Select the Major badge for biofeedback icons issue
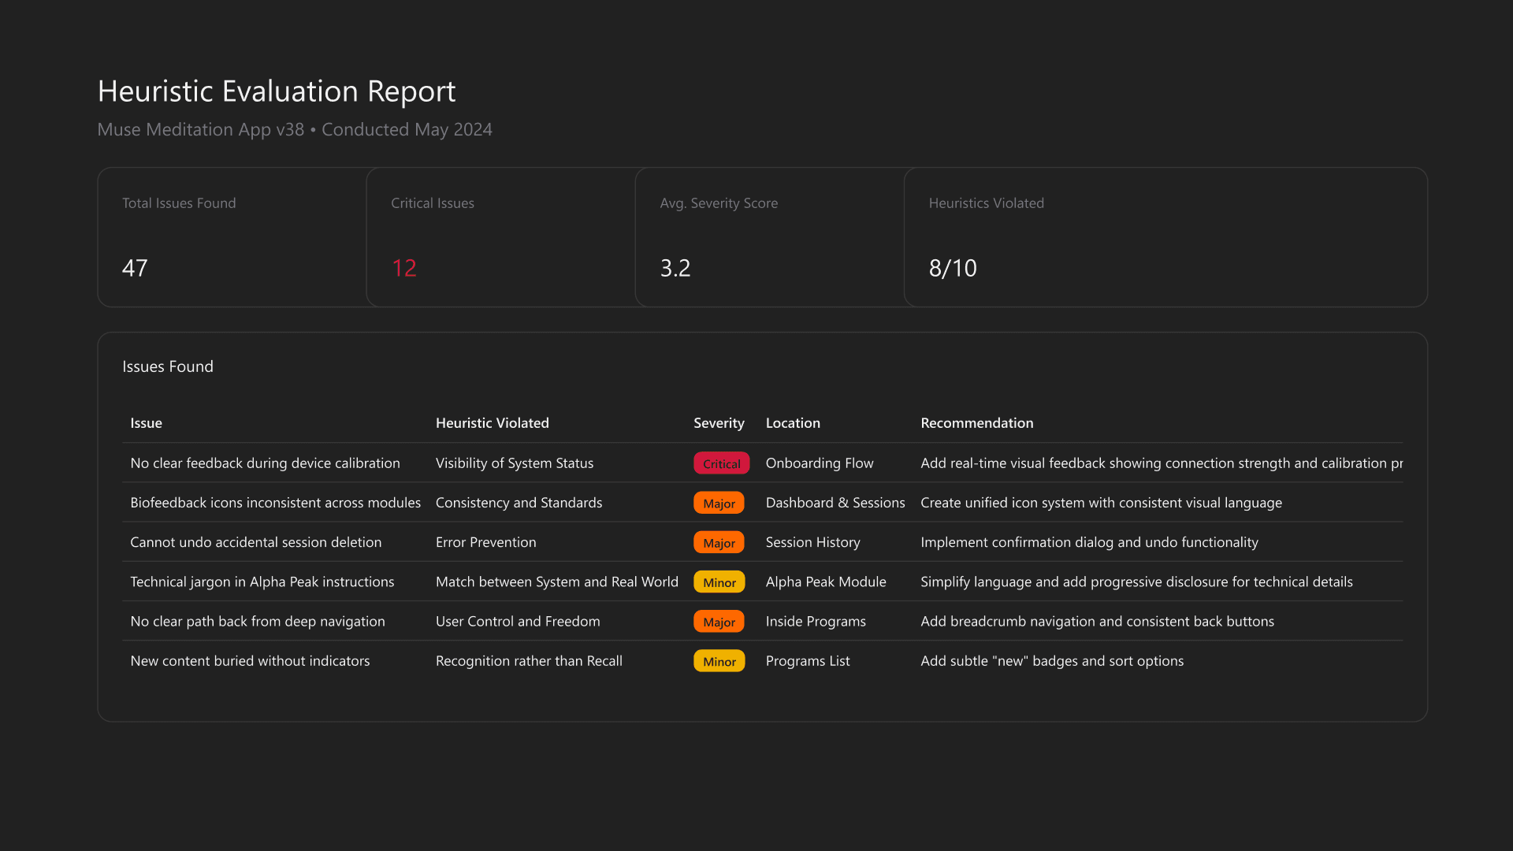 (718, 502)
